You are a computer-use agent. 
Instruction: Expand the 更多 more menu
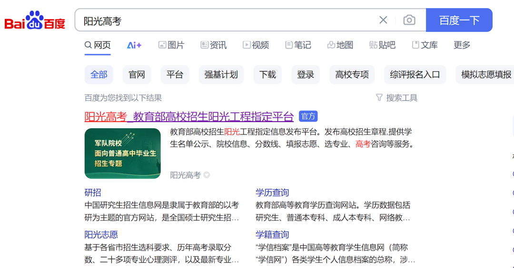(462, 45)
